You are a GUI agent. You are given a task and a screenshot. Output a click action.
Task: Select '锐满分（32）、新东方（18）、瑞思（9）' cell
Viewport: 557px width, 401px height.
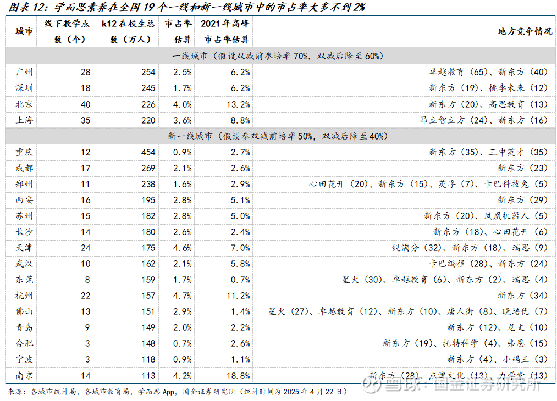tap(470, 248)
